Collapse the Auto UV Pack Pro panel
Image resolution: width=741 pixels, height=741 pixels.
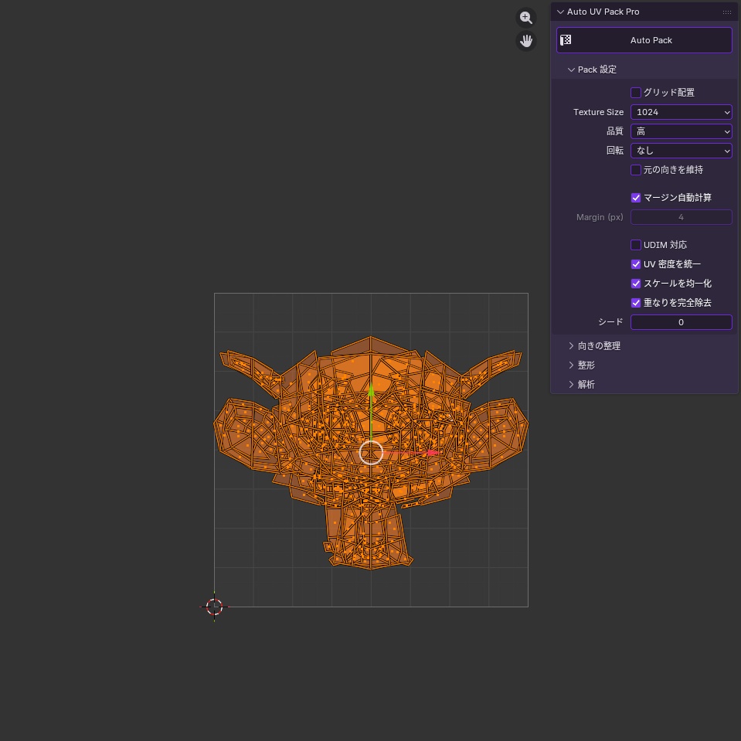click(x=560, y=12)
